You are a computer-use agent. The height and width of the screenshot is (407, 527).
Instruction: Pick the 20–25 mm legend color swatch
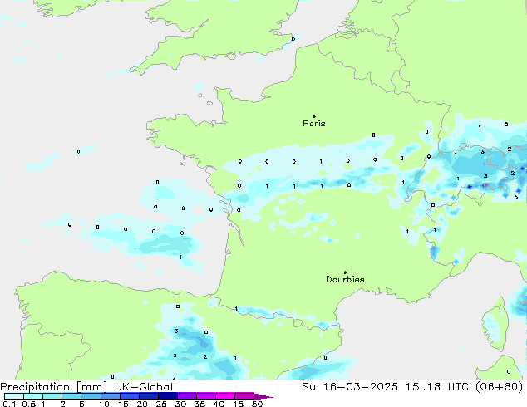[148, 396]
